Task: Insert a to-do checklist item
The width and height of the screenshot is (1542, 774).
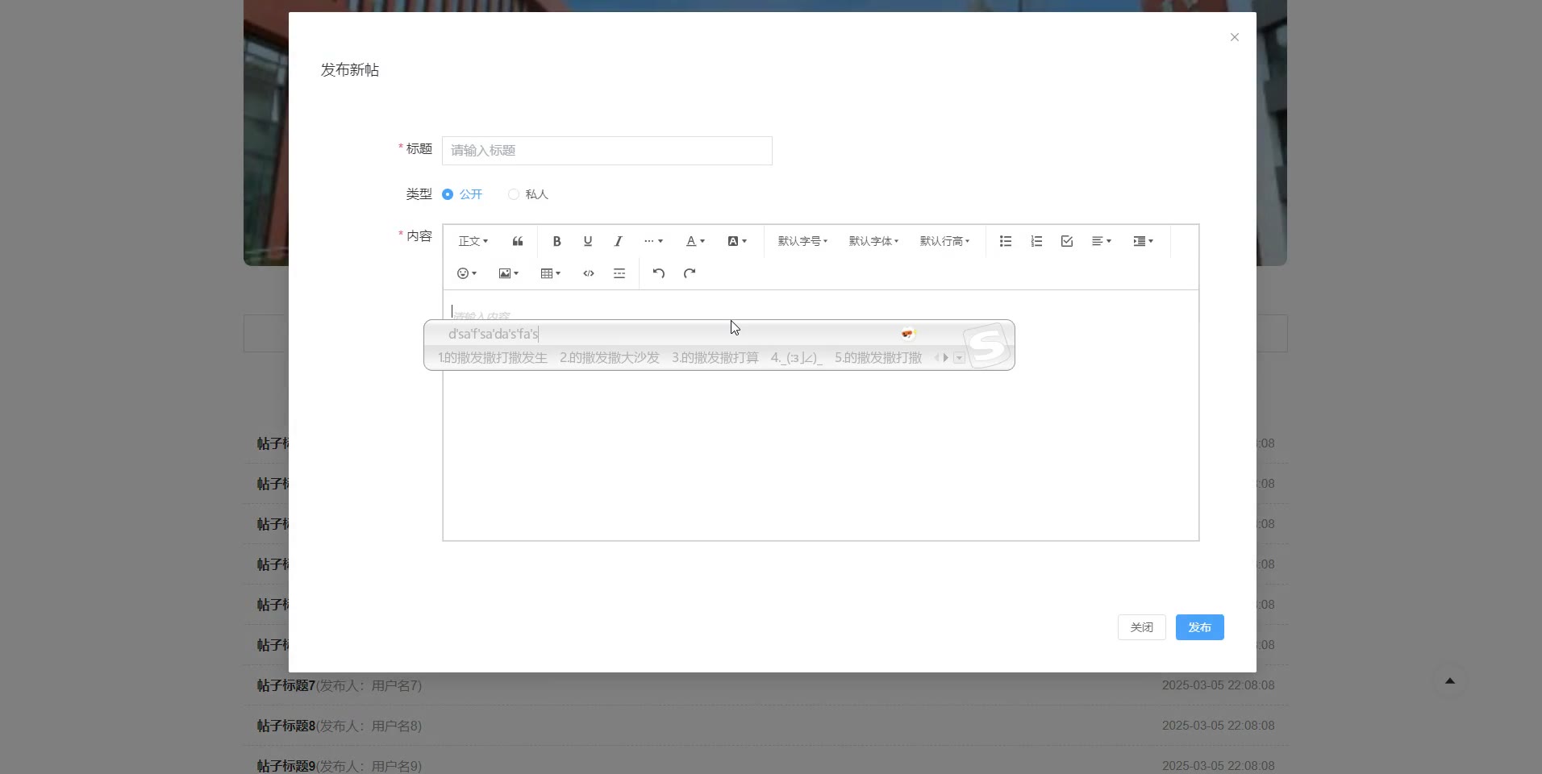Action: [x=1067, y=241]
